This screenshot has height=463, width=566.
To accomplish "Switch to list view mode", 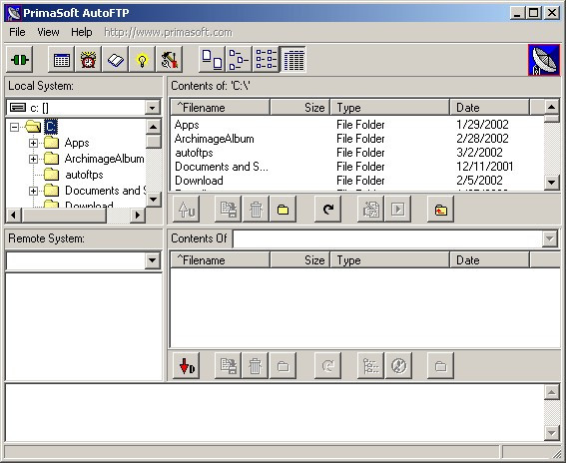I will [267, 59].
